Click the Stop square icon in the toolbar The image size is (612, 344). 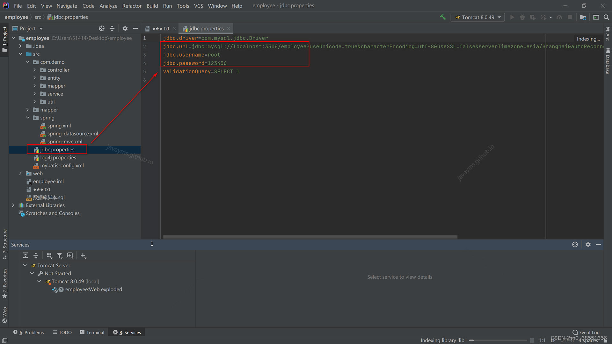coord(570,17)
